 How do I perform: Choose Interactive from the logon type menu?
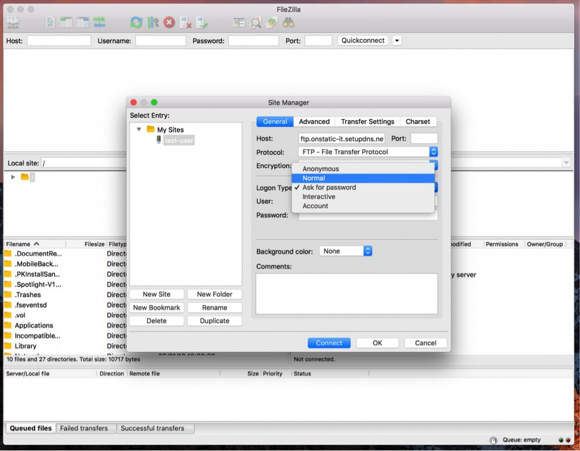click(363, 197)
